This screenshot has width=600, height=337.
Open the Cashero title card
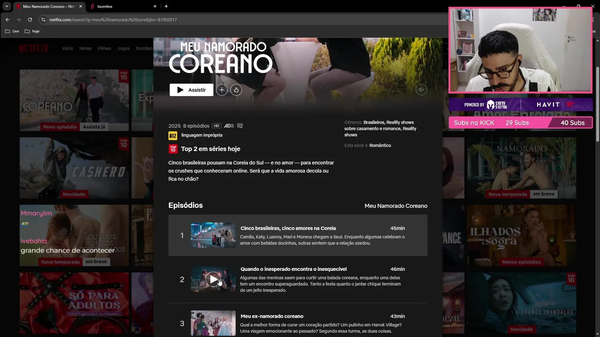point(74,168)
